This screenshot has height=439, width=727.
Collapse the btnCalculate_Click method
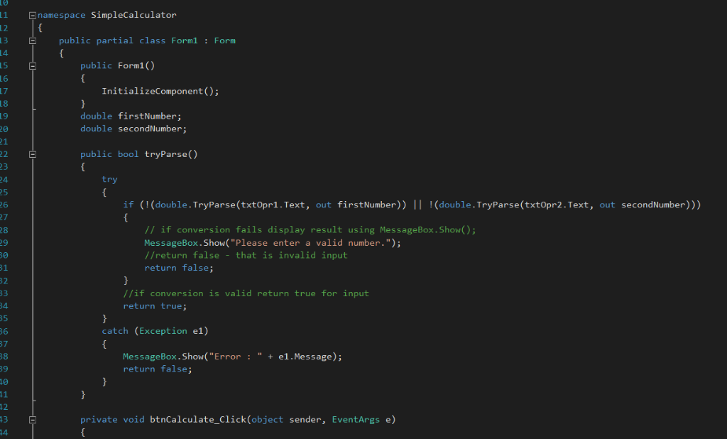[x=31, y=419]
